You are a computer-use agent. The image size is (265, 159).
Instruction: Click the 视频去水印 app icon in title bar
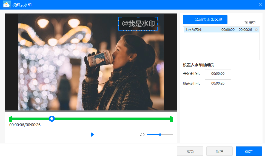coord(7,5)
